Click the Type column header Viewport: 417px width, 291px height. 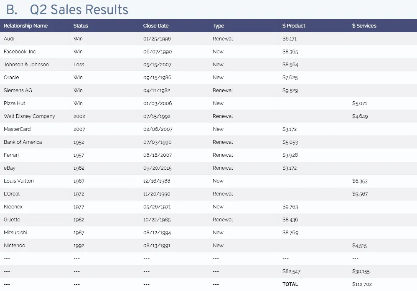tap(218, 26)
